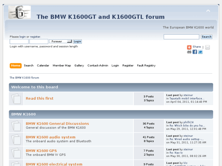Click the 'register' link in the prompt
This screenshot has height=166, width=222.
point(35,37)
